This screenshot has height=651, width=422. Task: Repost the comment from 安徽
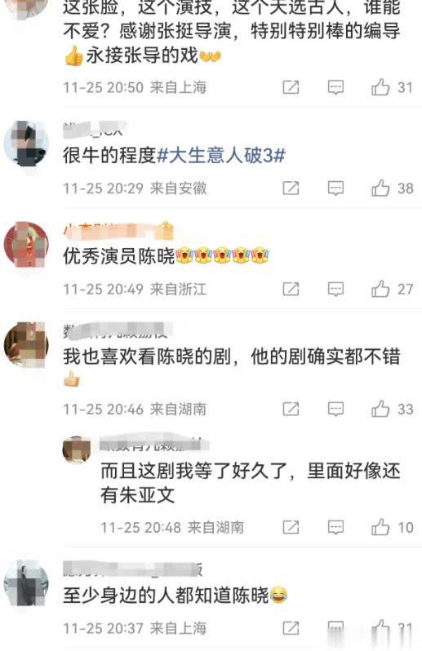click(291, 188)
